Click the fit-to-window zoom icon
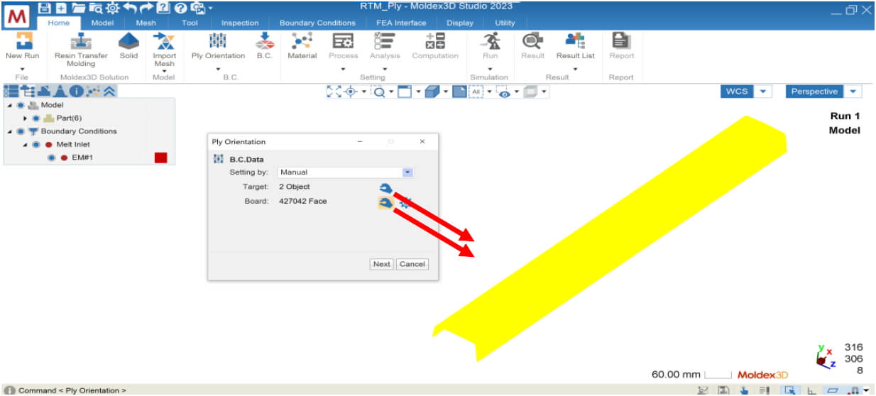This screenshot has width=876, height=396. 333,92
